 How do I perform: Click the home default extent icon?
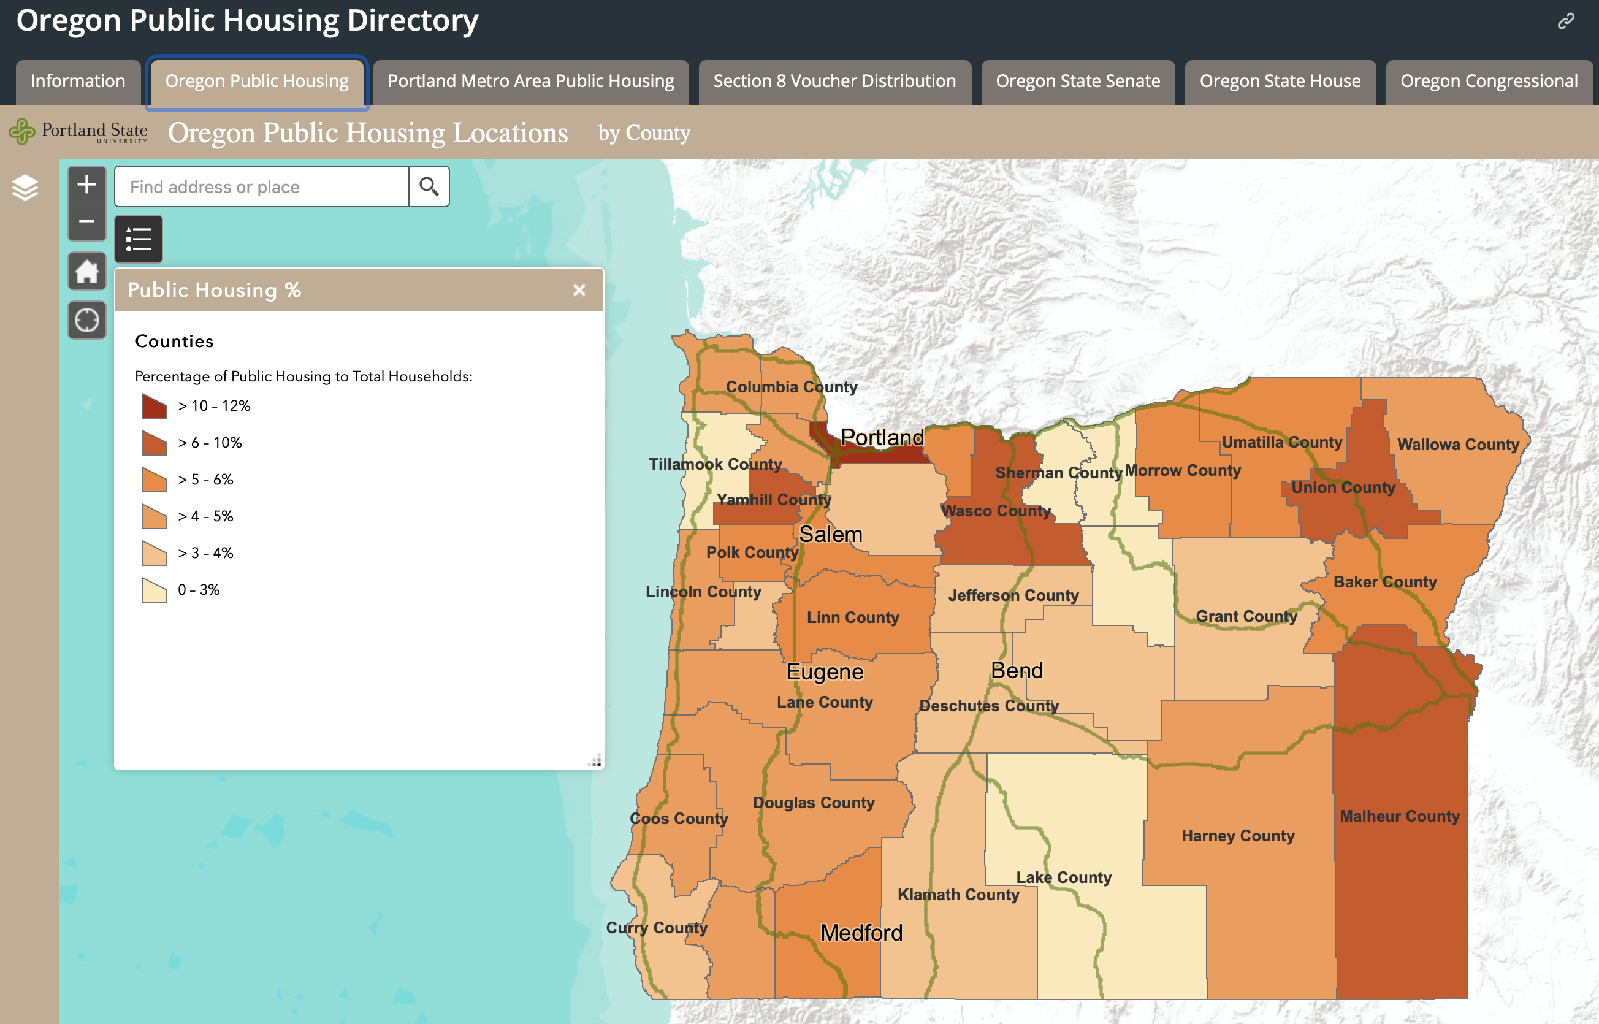[x=86, y=271]
